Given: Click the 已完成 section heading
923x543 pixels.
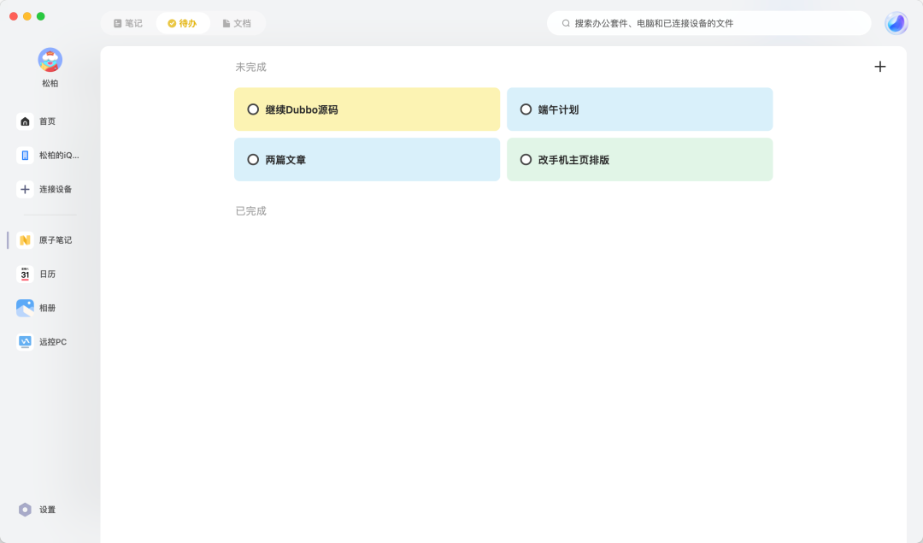Looking at the screenshot, I should point(250,211).
